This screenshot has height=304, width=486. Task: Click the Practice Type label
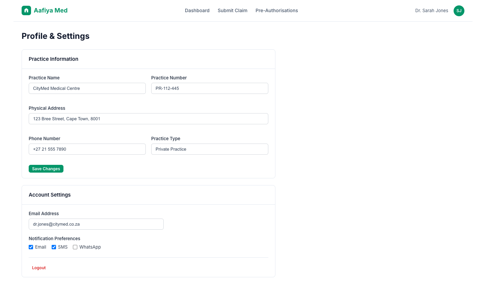click(166, 138)
